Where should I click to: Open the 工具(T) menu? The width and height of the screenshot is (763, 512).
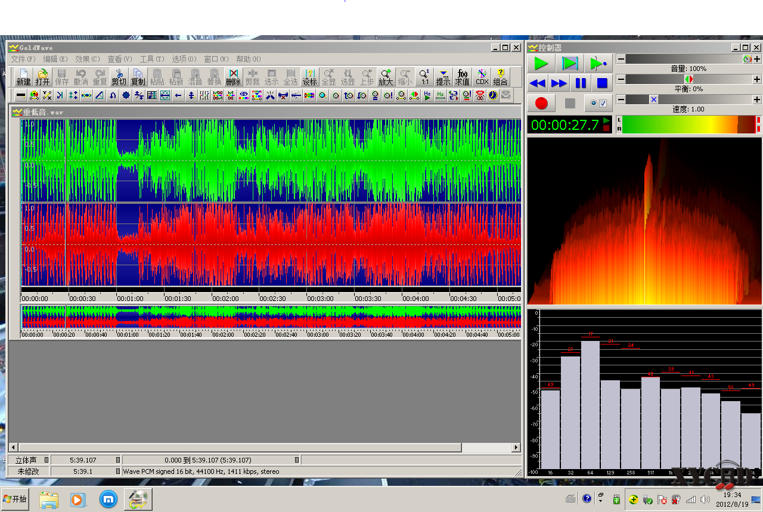point(152,59)
